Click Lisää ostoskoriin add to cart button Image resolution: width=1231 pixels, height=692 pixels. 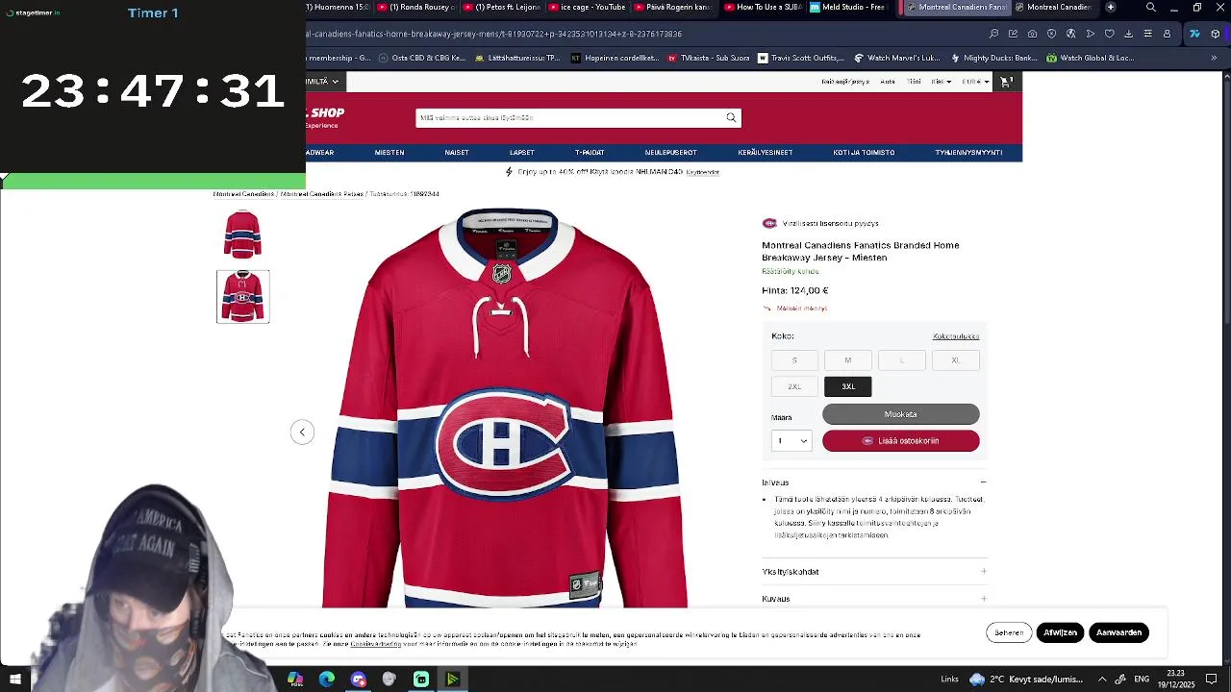(x=901, y=441)
